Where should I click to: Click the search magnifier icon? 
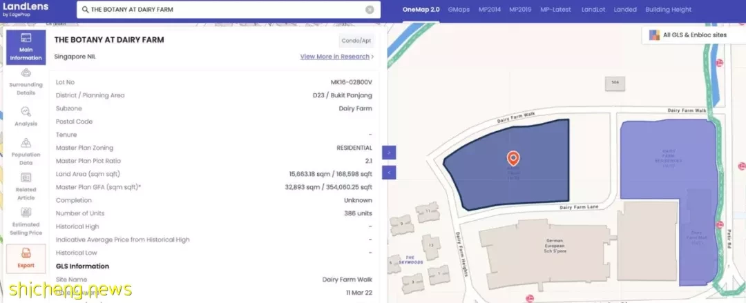point(85,10)
